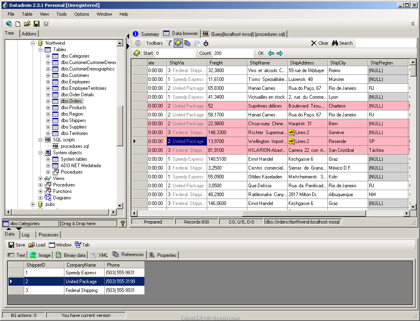Click the 'ab' Lines:2 icon in Wellington row
Image resolution: width=420 pixels, height=321 pixels.
[x=291, y=141]
